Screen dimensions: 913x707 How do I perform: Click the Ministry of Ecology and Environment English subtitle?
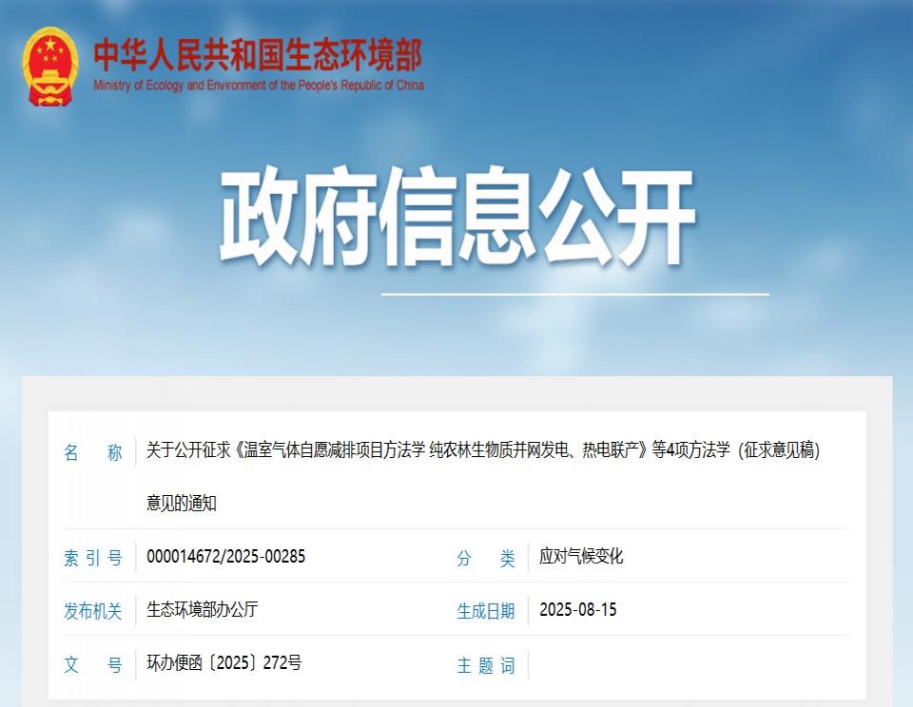pos(259,85)
